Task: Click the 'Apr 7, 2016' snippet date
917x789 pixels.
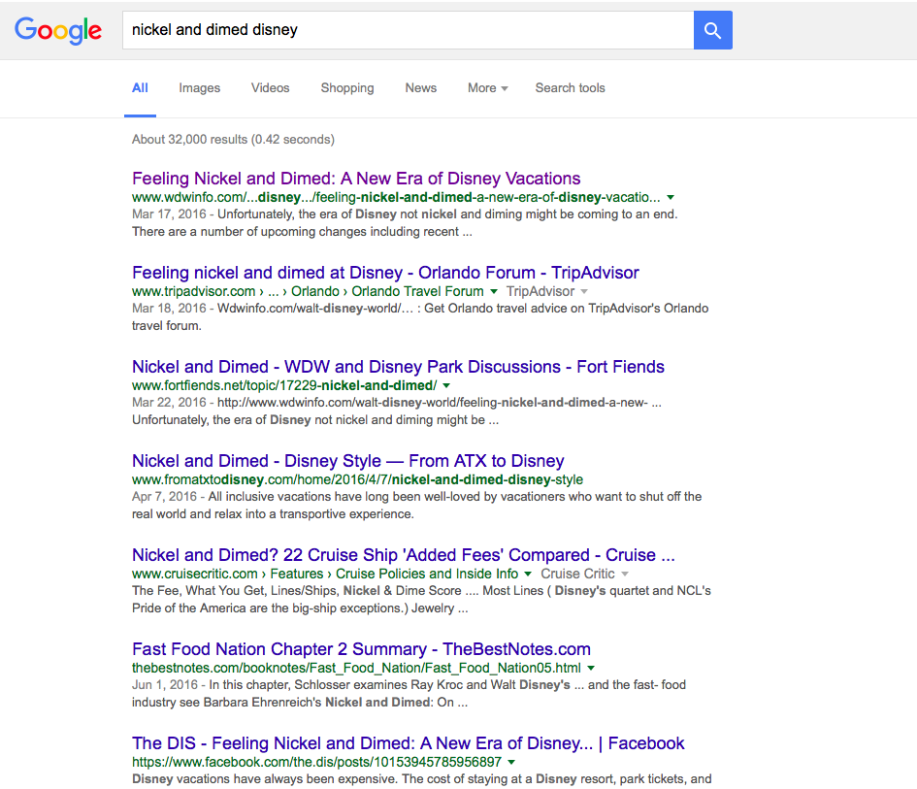Action: tap(164, 497)
